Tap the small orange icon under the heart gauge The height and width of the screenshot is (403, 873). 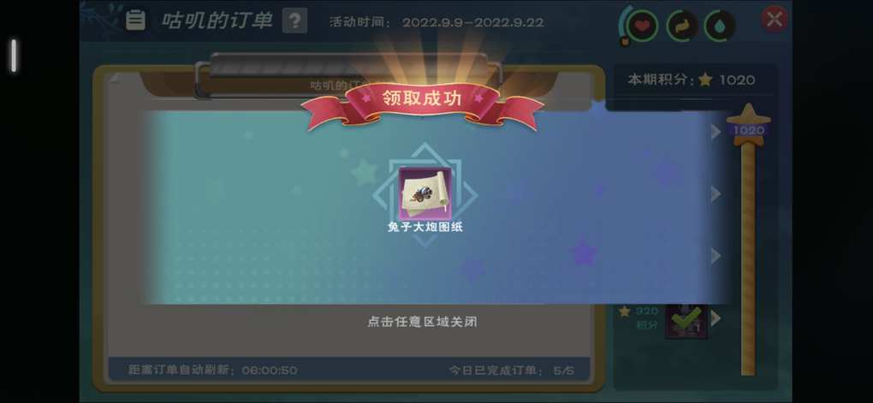point(625,40)
